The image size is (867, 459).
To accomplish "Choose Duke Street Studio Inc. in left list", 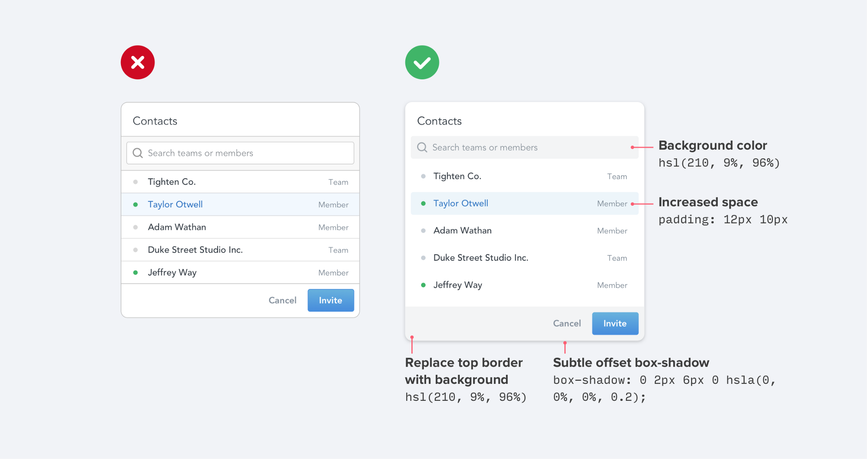I will [x=240, y=250].
